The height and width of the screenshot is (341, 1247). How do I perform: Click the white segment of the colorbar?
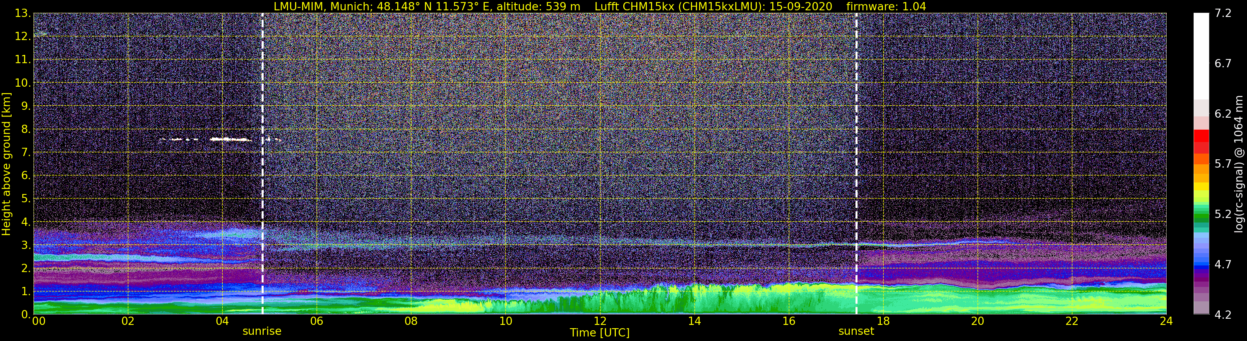(1201, 56)
